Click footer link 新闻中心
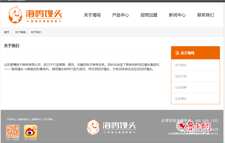225x143 pixels. tap(37, 119)
